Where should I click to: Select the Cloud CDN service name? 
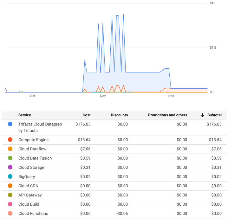(28, 186)
